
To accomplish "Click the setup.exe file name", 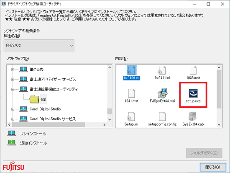I will (193, 101).
